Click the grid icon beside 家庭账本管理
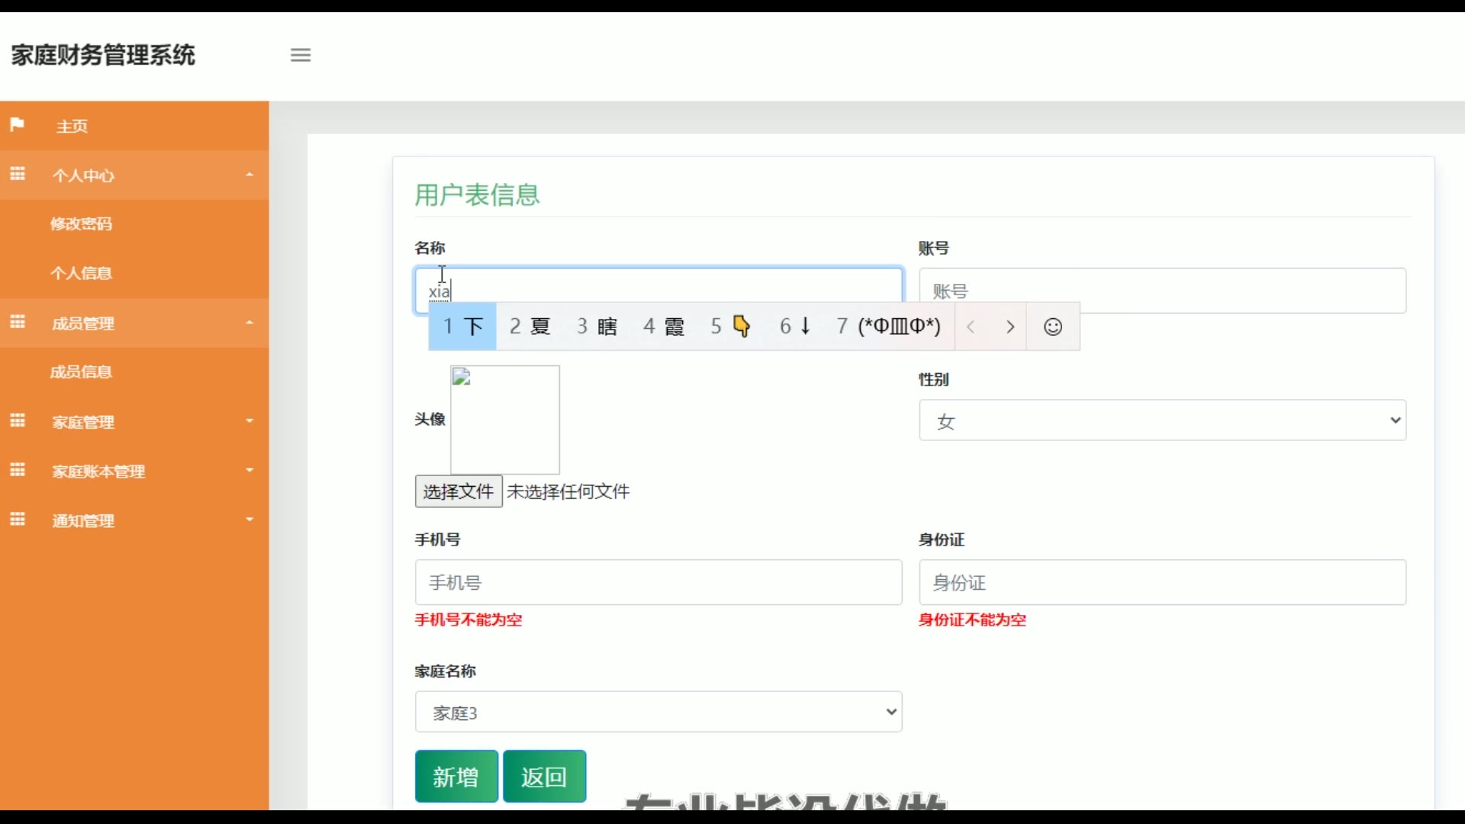 (x=18, y=470)
